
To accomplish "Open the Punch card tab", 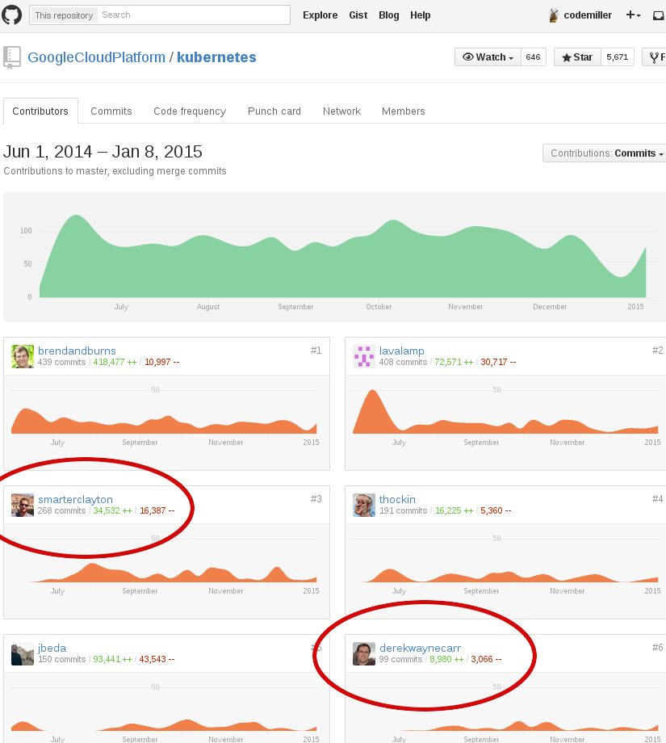I will click(x=274, y=111).
